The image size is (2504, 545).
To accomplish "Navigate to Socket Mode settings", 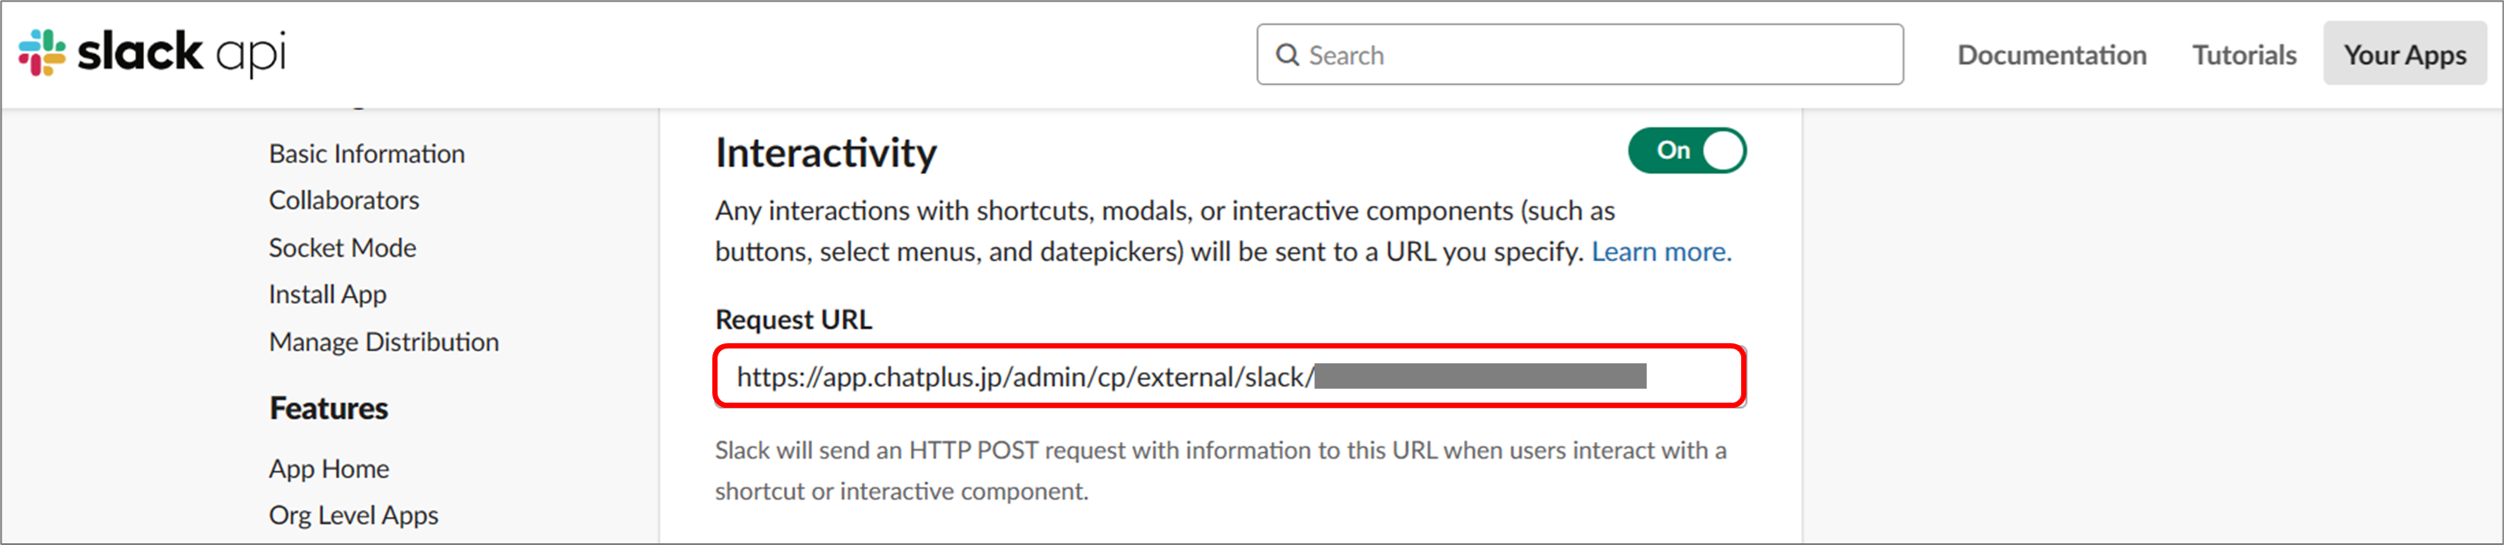I will 342,249.
